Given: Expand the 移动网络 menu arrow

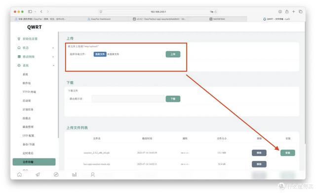Looking at the screenshot, I should click(53, 57).
